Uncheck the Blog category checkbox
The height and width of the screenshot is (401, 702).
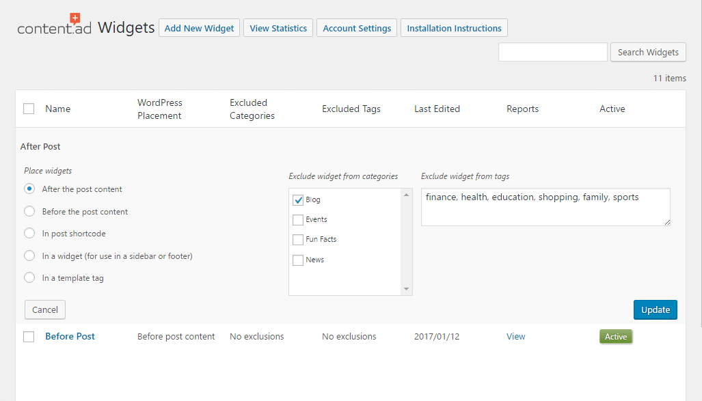coord(298,200)
